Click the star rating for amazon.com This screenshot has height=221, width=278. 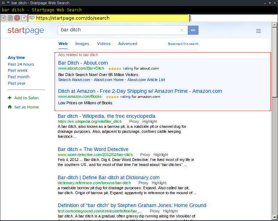click(x=112, y=97)
